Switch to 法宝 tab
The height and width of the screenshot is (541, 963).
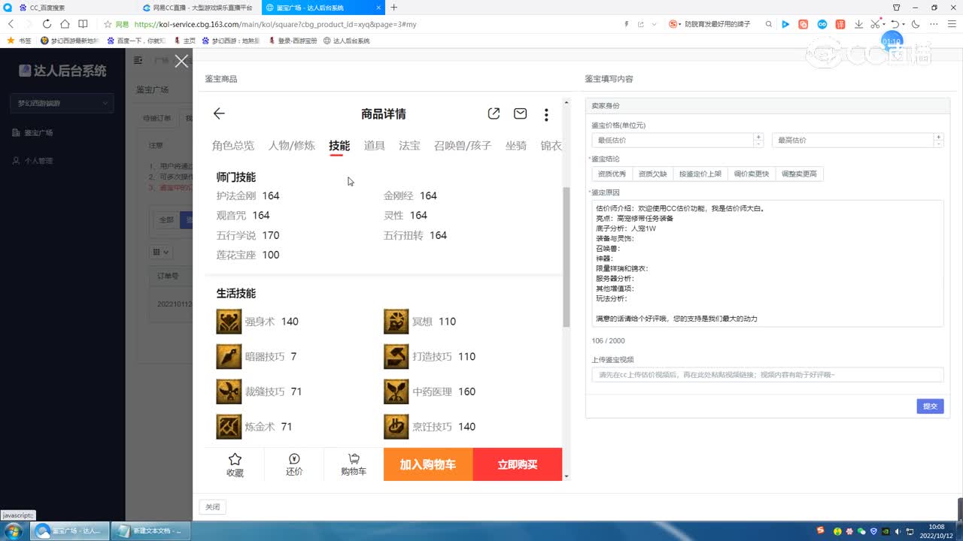coord(409,146)
